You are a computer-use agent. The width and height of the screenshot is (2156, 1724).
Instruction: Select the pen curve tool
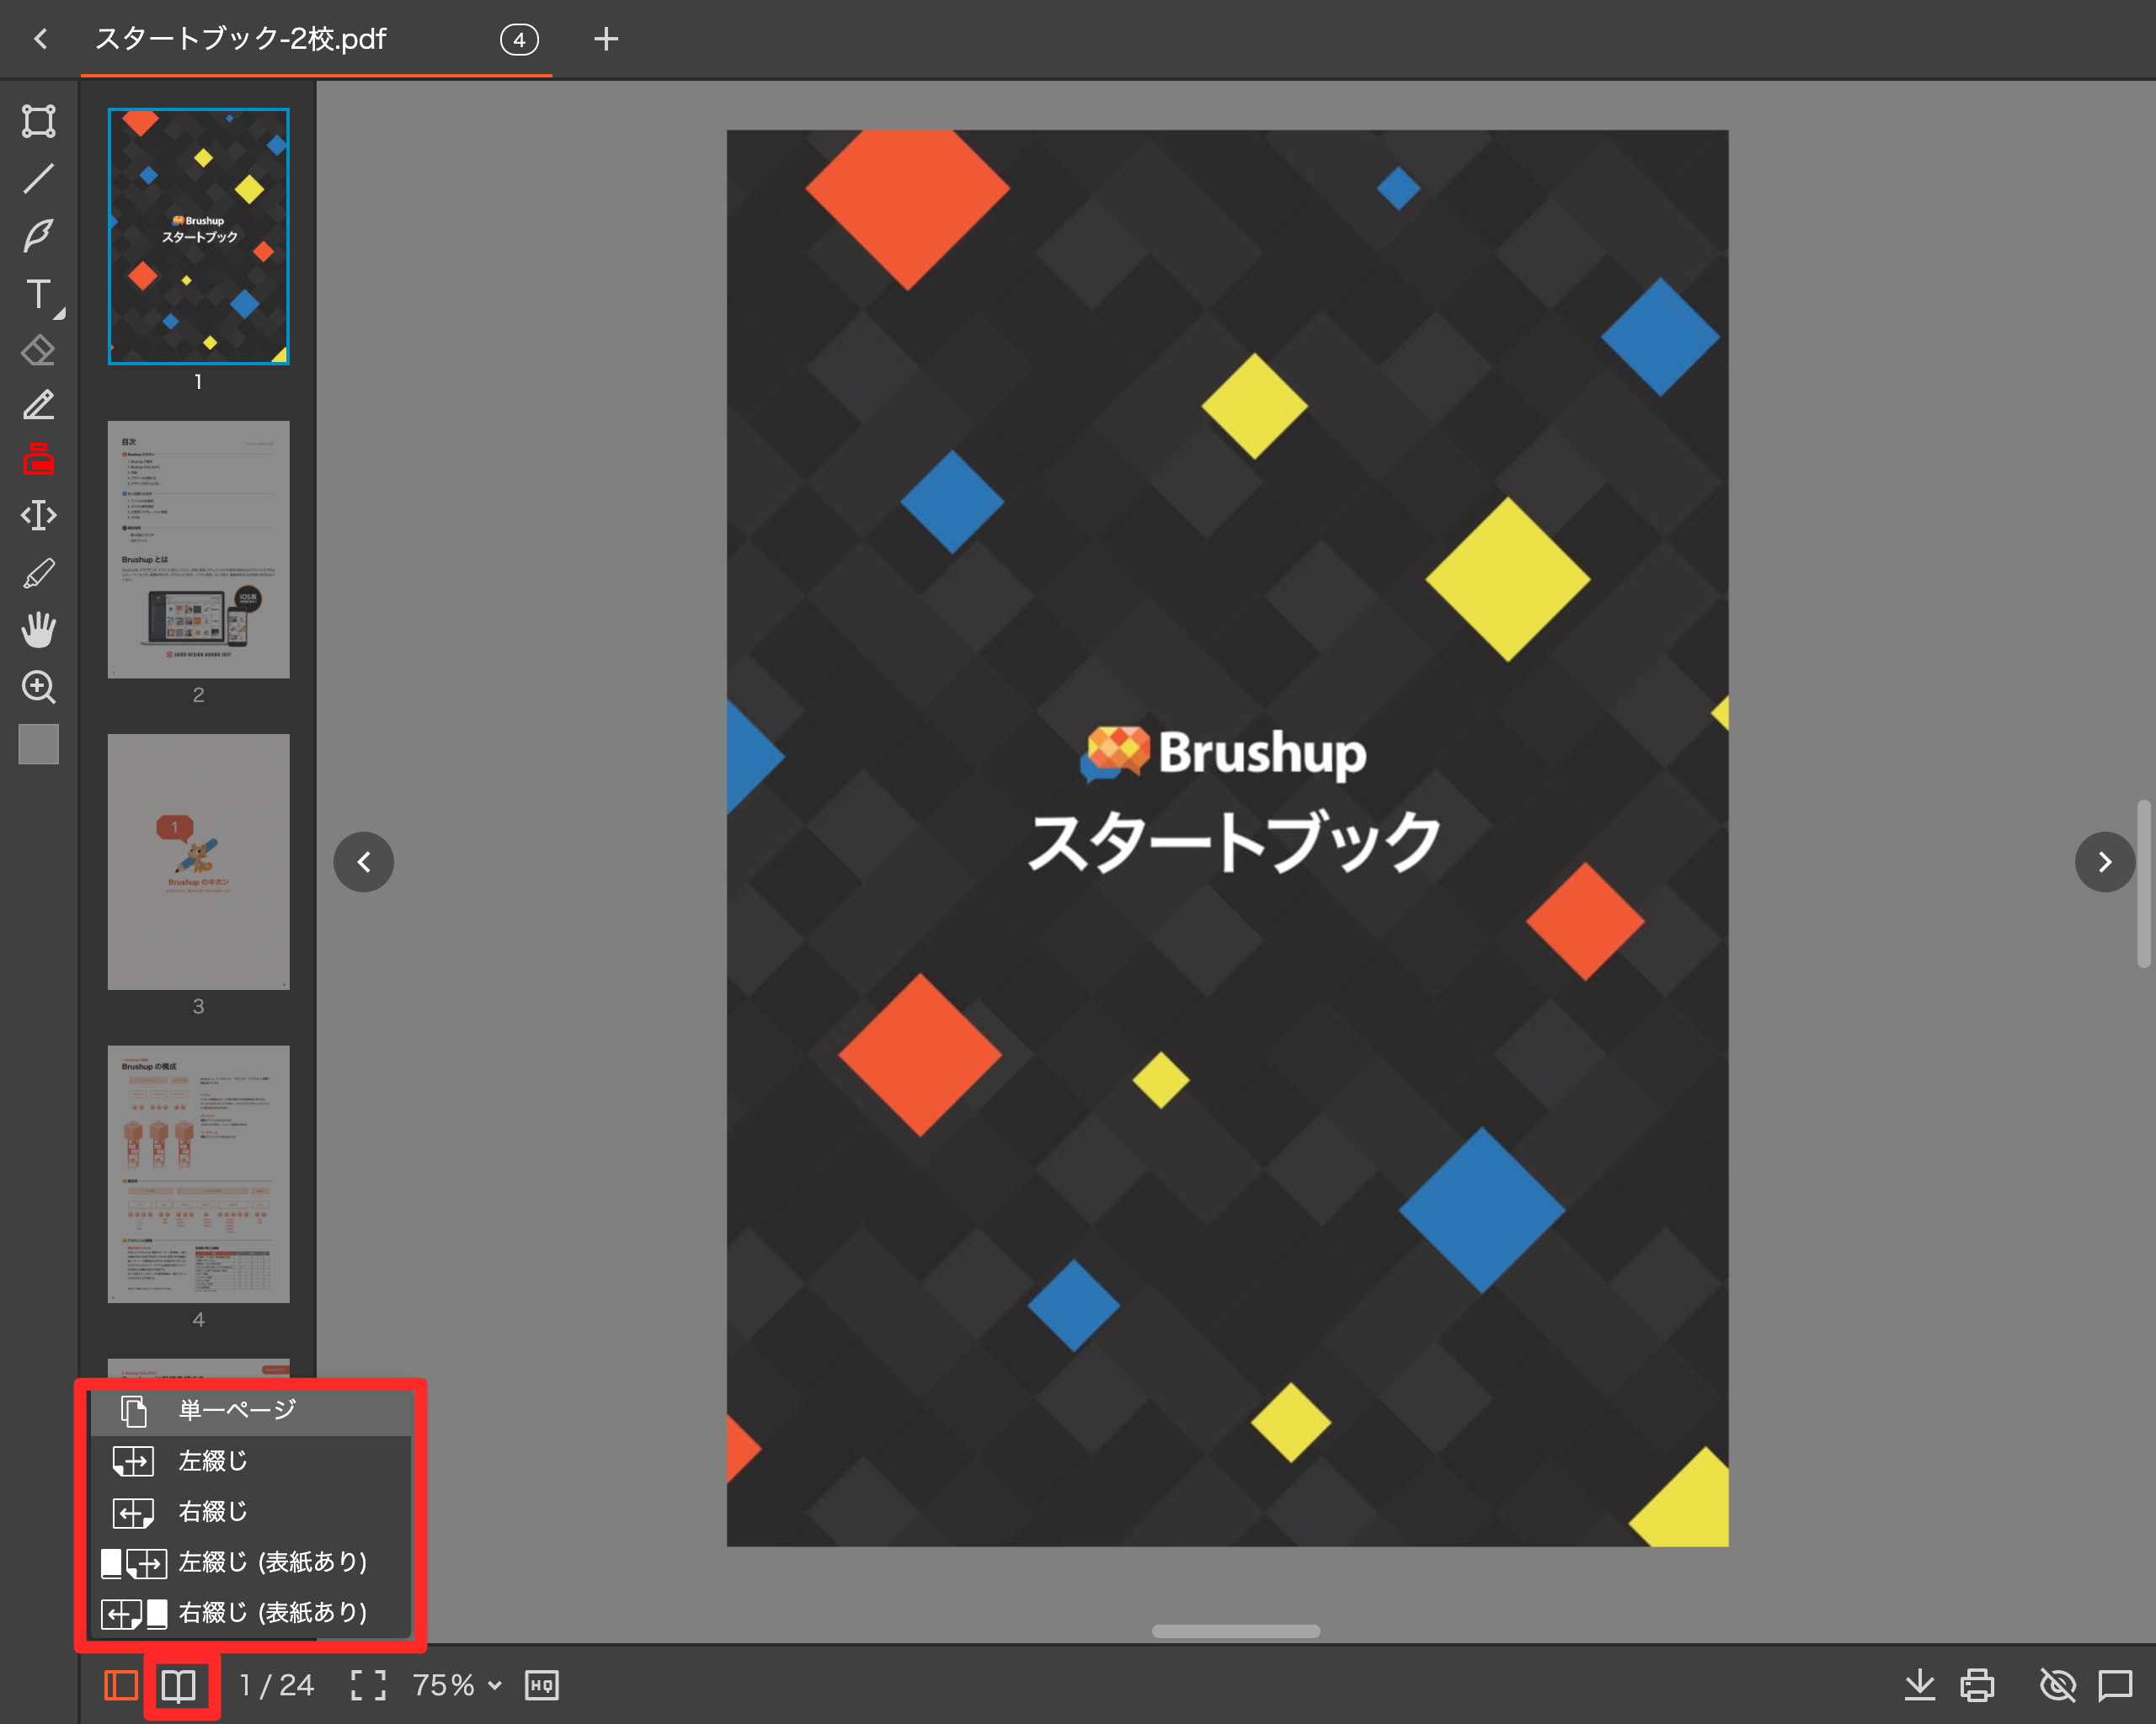point(39,236)
